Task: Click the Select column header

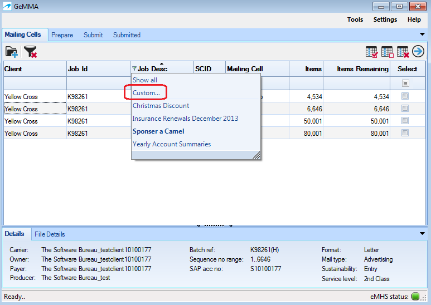Action: click(408, 69)
